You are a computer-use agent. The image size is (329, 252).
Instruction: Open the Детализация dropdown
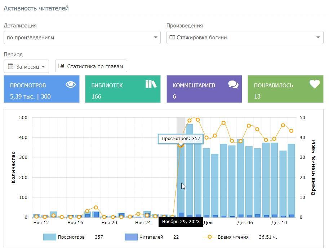pos(82,38)
